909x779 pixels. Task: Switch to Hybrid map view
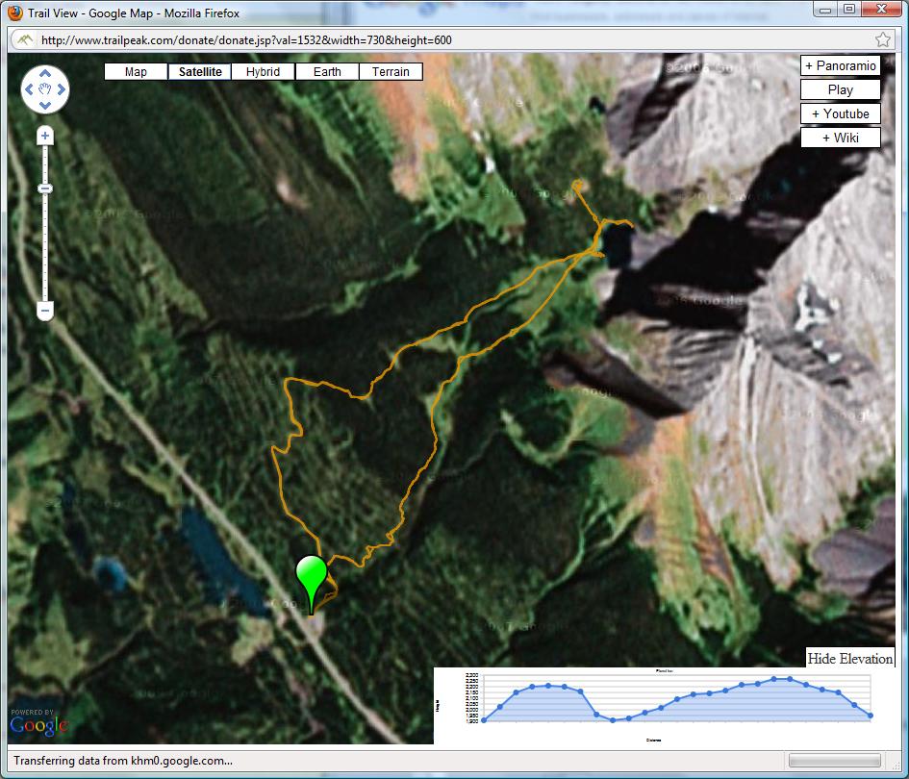click(263, 72)
